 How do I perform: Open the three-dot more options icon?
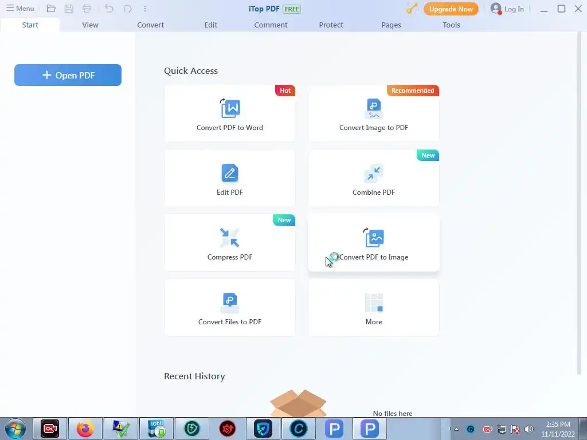(x=145, y=9)
